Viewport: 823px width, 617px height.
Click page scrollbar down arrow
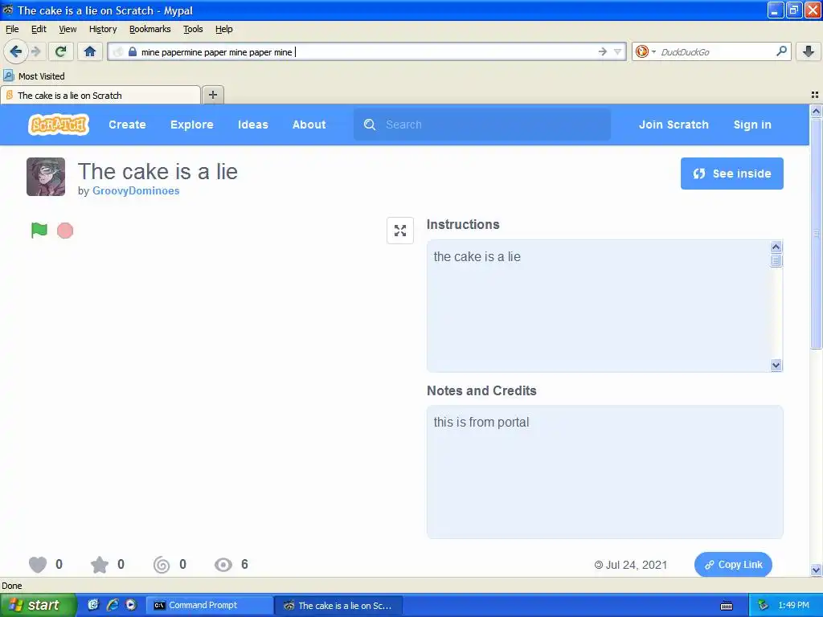[816, 570]
